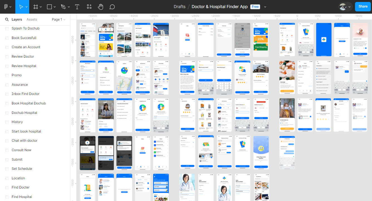This screenshot has width=372, height=201.
Task: Switch to the Assets tab
Action: click(x=32, y=19)
